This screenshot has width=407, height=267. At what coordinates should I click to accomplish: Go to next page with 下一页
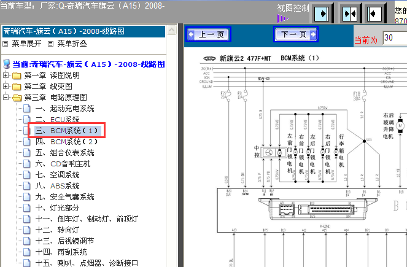(x=296, y=34)
